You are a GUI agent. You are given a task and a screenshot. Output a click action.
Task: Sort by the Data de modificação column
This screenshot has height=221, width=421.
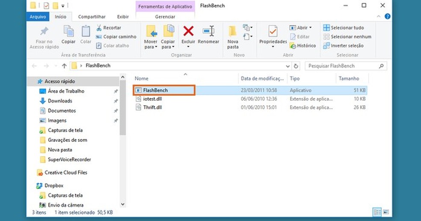point(262,78)
